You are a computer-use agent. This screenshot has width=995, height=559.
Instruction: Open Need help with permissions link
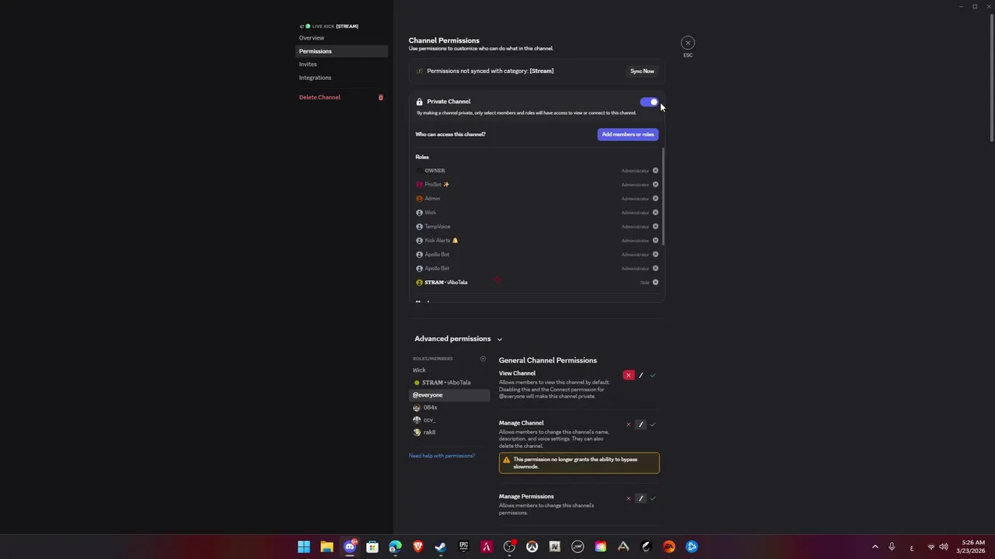tap(442, 456)
